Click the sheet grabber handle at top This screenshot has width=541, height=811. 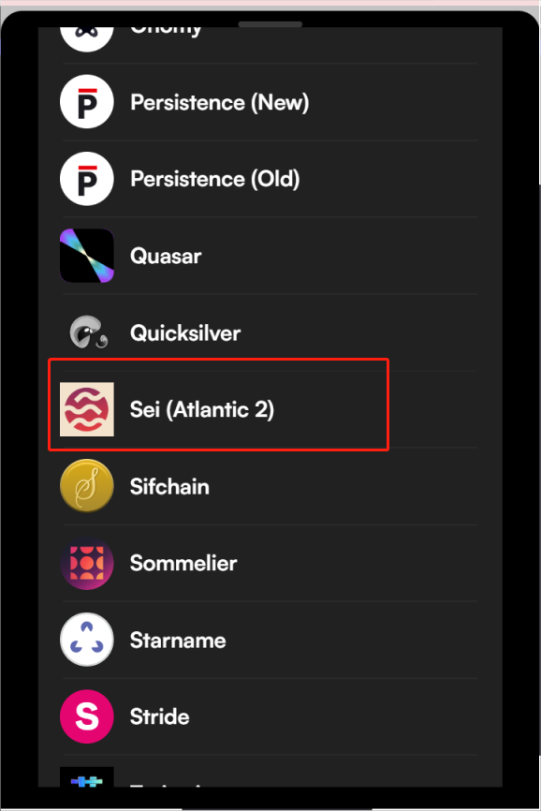pyautogui.click(x=270, y=24)
